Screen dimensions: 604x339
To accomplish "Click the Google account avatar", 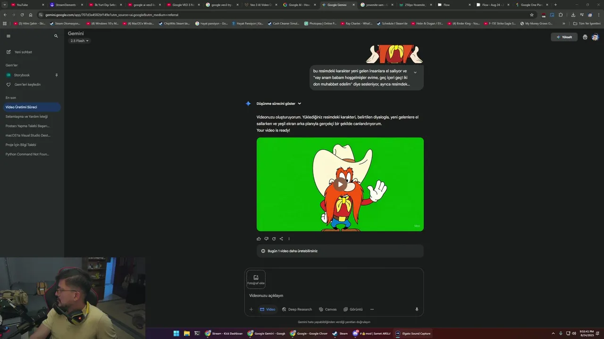I will coord(595,37).
